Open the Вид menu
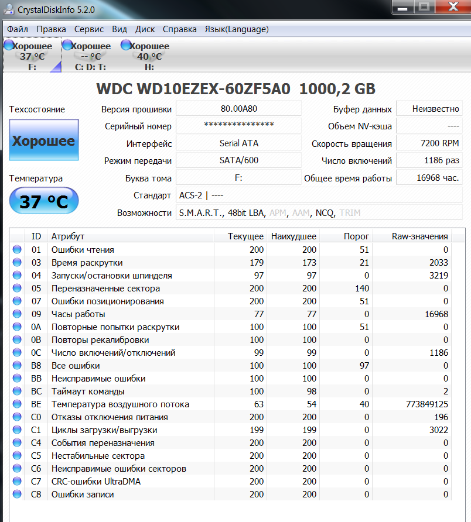471x522 pixels. 120,29
